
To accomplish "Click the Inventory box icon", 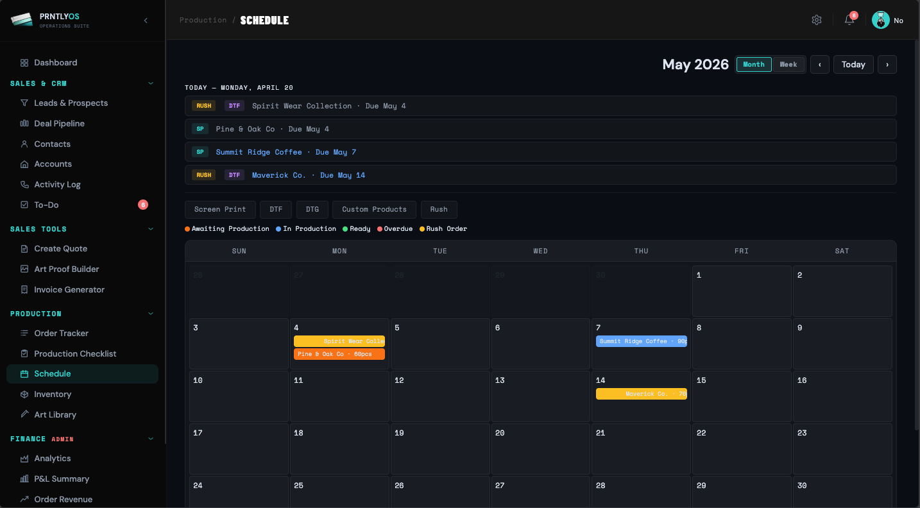I will tap(24, 394).
